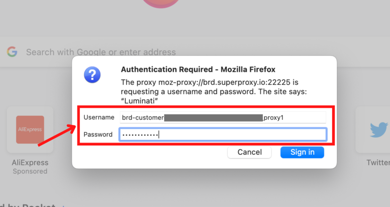Screen dimensions: 390x207
Task: Click the Pocket section heading
Action: [29, 205]
